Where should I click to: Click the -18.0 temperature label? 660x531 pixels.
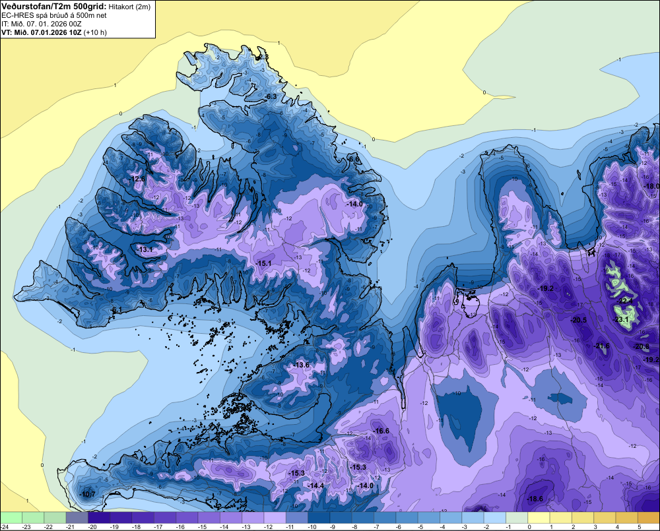[652, 187]
